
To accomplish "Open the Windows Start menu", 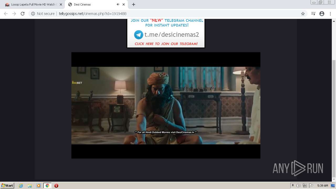I will 7,186.
